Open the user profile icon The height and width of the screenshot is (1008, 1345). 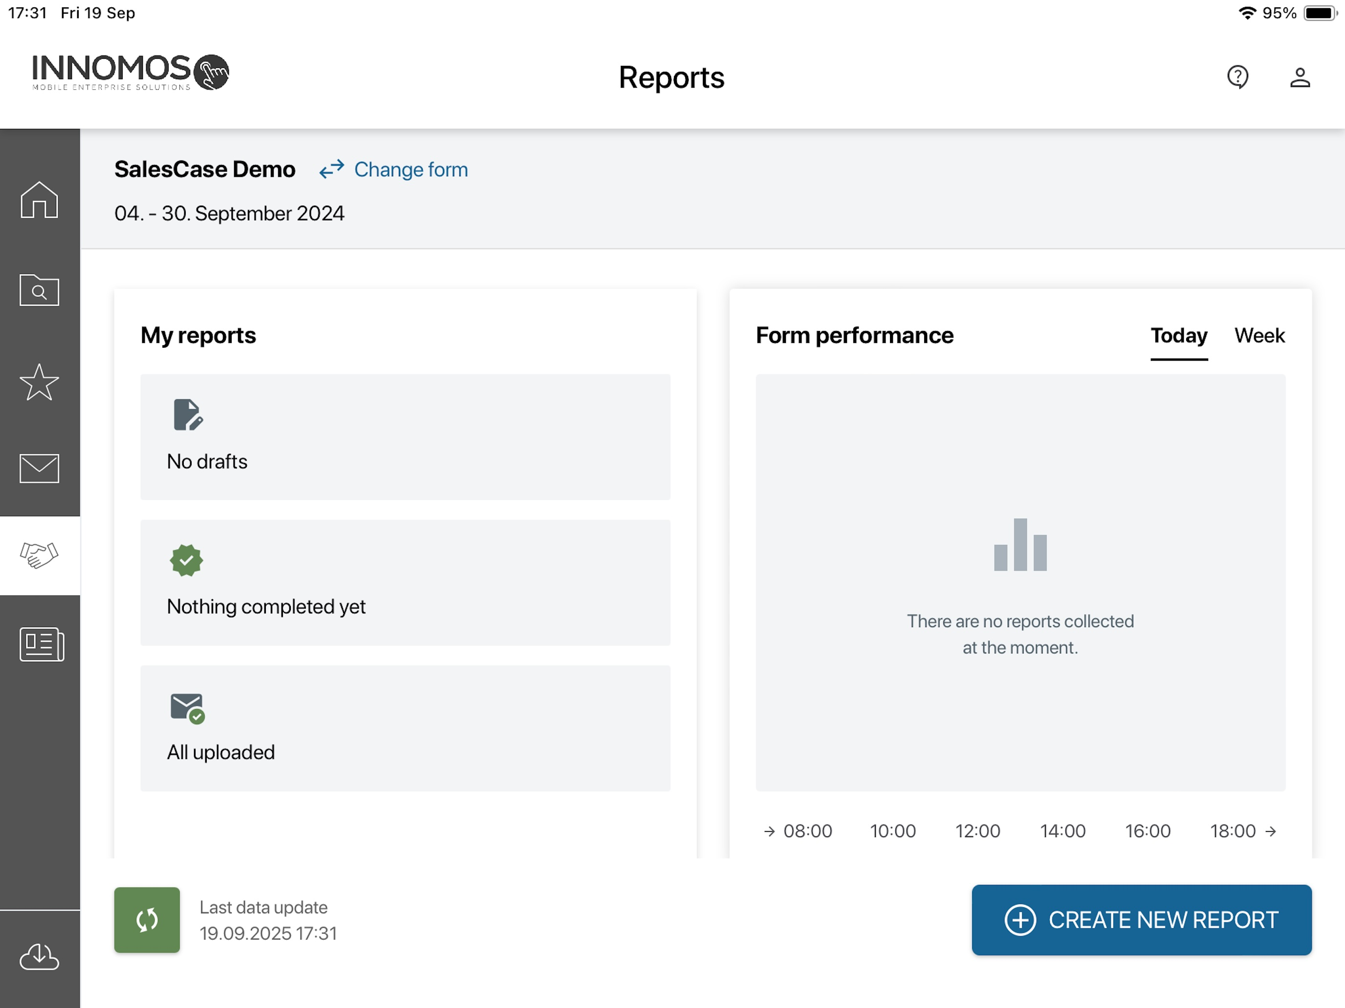click(1300, 77)
